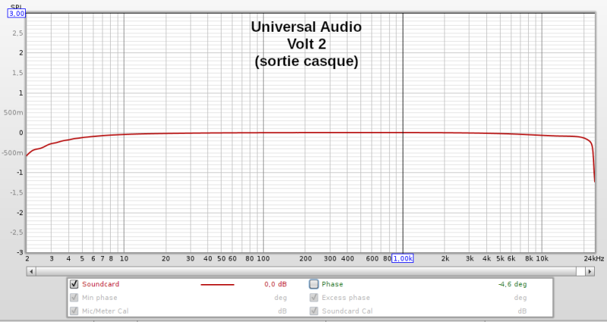This screenshot has width=607, height=322.
Task: Click the Soundcard Cal legend label
Action: (348, 311)
